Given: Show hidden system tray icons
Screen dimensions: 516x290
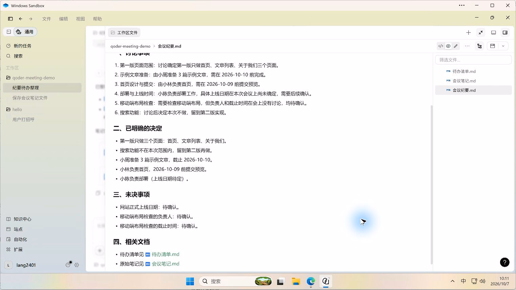Looking at the screenshot, I should pyautogui.click(x=452, y=281).
